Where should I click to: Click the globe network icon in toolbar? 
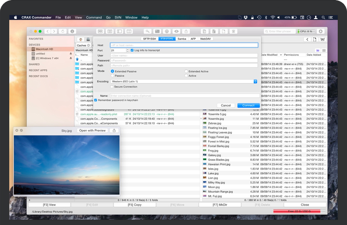pyautogui.click(x=167, y=31)
